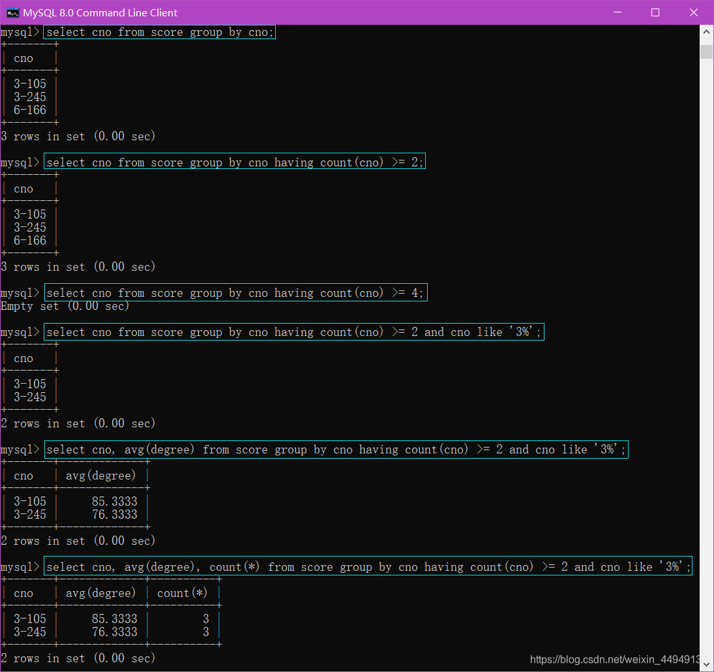Close the MySQL Command Line Client window
The width and height of the screenshot is (714, 672).
[x=694, y=12]
